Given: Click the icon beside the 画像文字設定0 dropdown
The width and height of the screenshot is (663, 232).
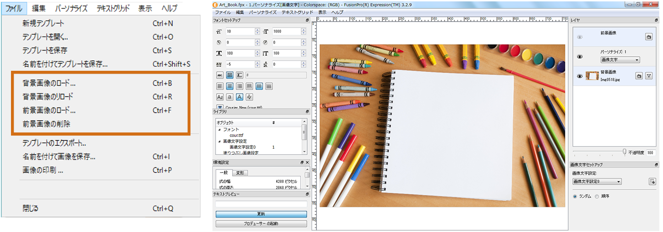Looking at the screenshot, I should pyautogui.click(x=652, y=182).
